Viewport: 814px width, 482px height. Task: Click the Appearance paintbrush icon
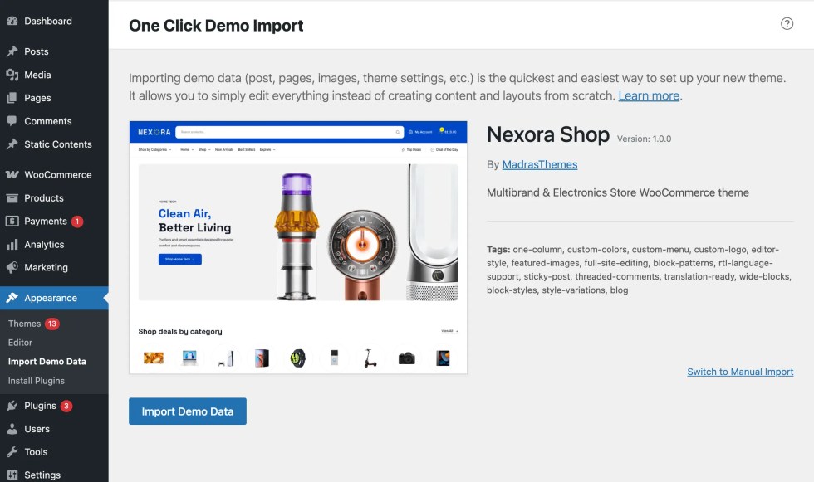[12, 298]
